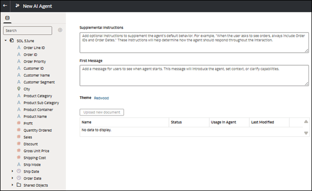
Task: Click measure hash icon beside Quantity Ordered
Action: [19, 130]
